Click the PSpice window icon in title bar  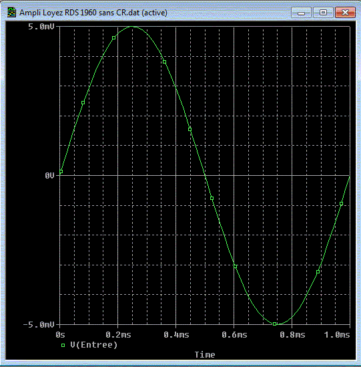11,13
